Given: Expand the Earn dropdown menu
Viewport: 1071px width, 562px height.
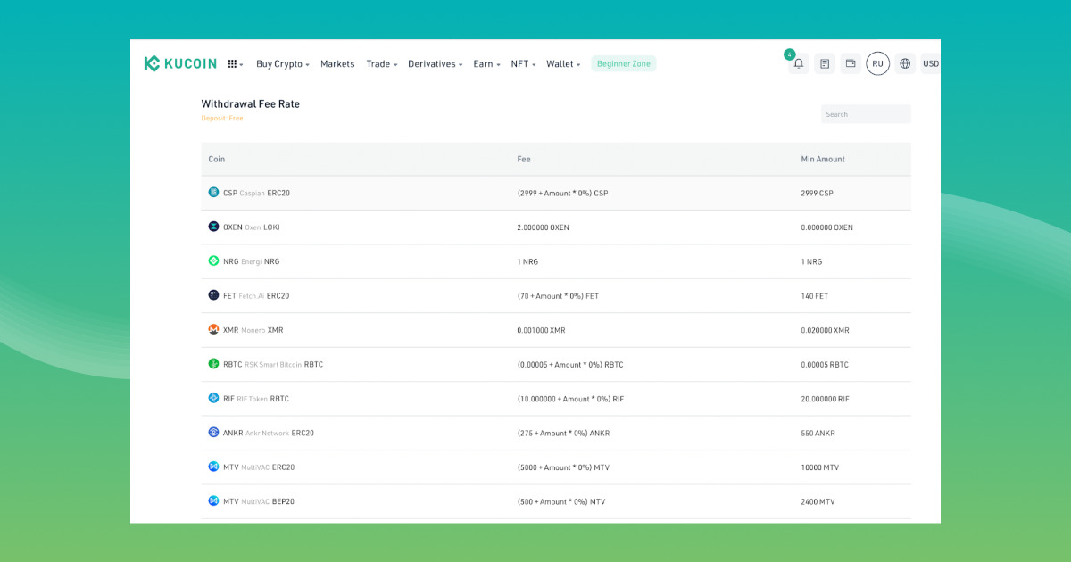Looking at the screenshot, I should pyautogui.click(x=486, y=64).
